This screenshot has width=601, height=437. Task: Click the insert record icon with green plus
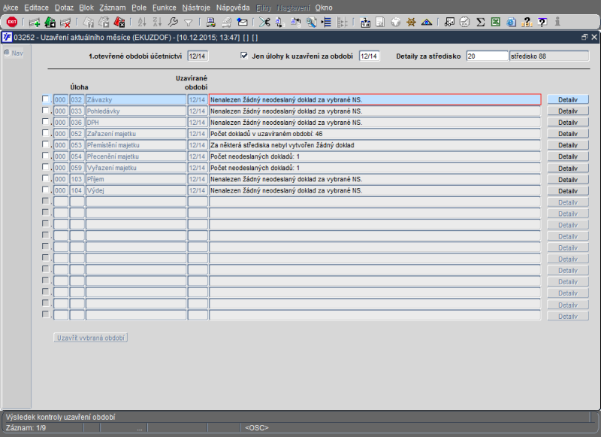[x=35, y=23]
